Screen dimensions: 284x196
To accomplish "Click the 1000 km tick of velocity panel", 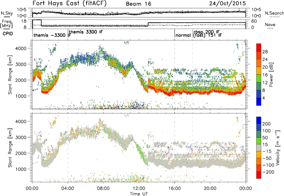I will [21, 169].
